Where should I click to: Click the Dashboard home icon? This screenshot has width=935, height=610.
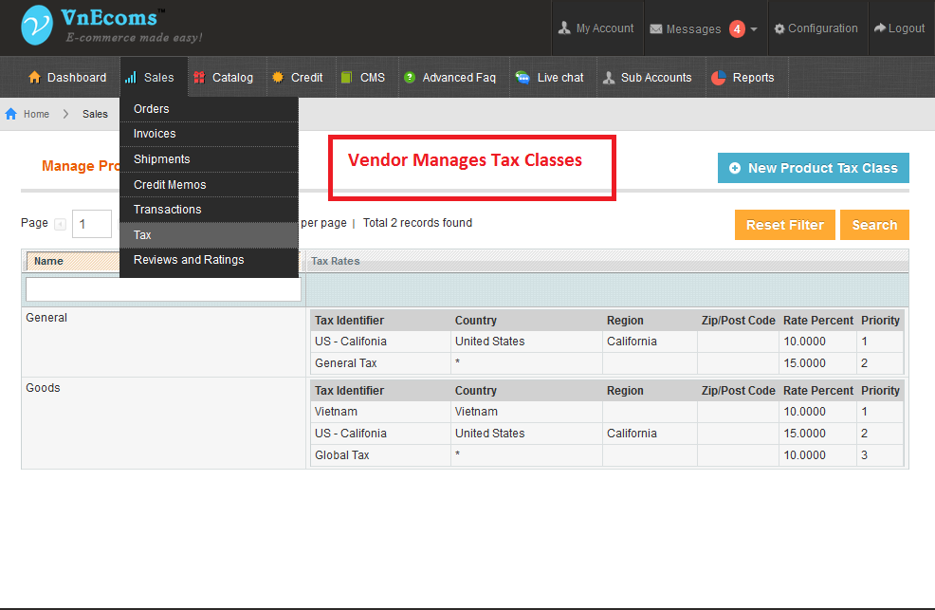(37, 77)
